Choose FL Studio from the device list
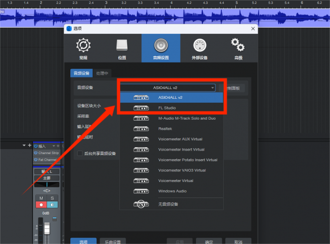The image size is (330, 244). (167, 108)
